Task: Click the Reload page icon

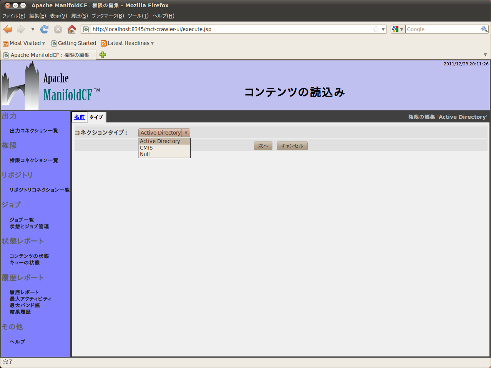Action: pyautogui.click(x=45, y=29)
